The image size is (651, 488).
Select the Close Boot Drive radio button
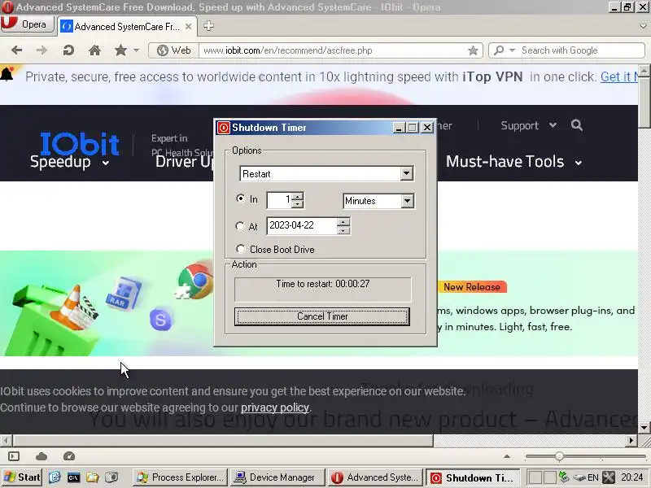click(x=240, y=249)
